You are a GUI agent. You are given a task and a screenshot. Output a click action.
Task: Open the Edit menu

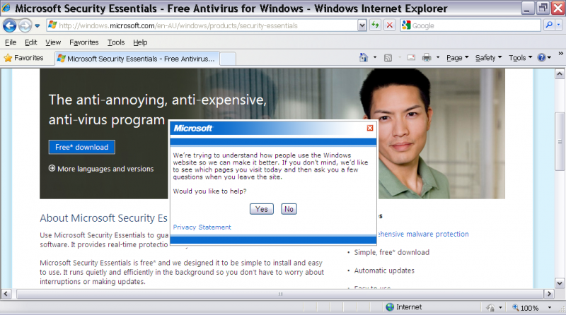pos(31,42)
